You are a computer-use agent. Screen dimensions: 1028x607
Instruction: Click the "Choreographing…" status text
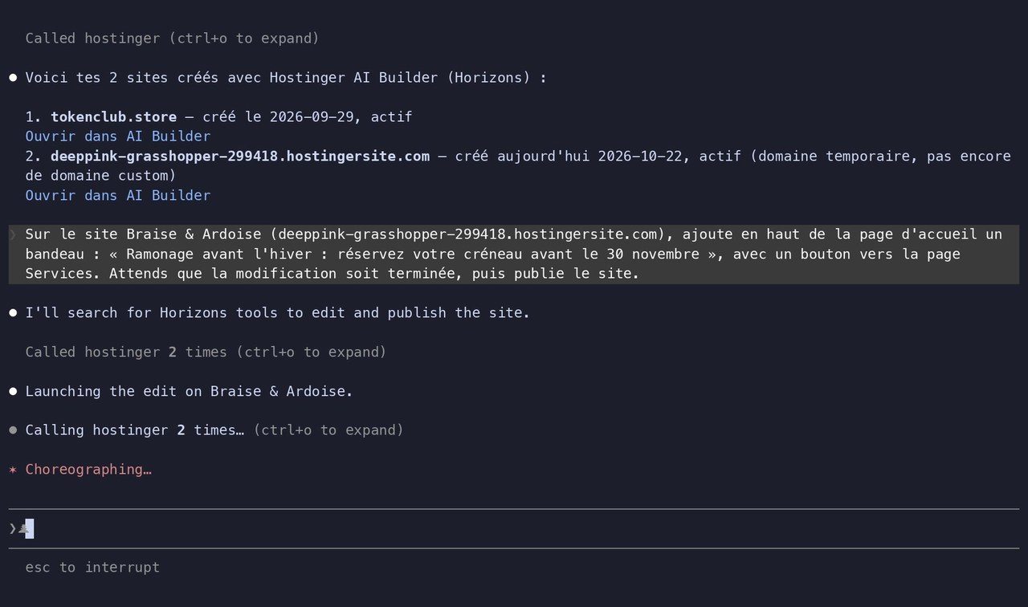click(88, 470)
